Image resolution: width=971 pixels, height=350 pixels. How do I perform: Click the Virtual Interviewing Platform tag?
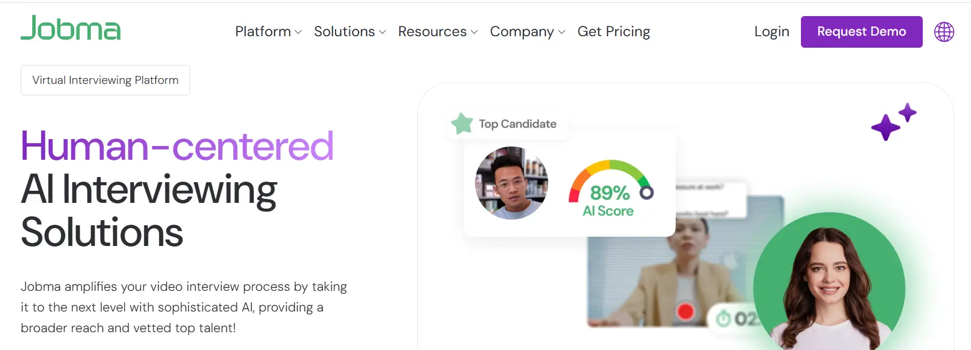click(x=105, y=80)
